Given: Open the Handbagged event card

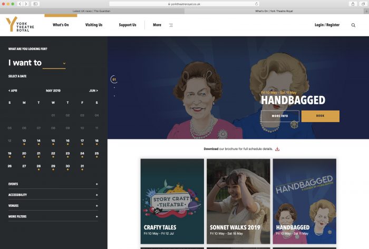Looking at the screenshot, I should point(305,201).
